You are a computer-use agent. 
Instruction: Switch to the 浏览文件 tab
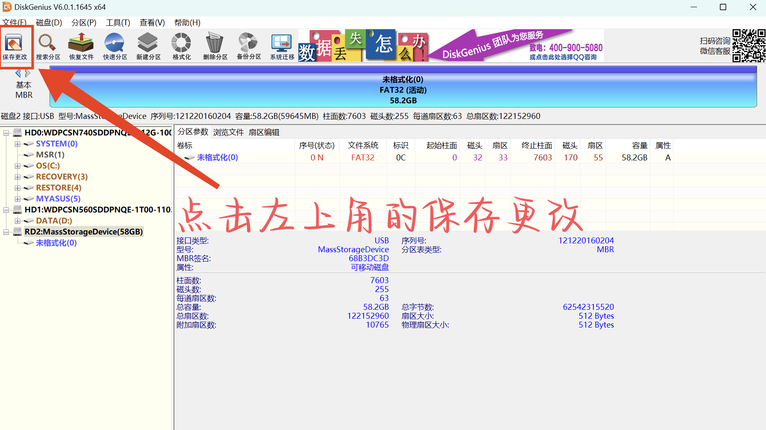tap(229, 132)
